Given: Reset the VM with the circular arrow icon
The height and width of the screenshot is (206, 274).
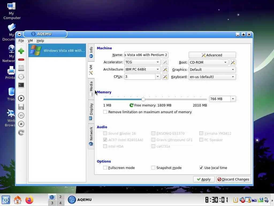Looking at the screenshot, I should coord(21,133).
